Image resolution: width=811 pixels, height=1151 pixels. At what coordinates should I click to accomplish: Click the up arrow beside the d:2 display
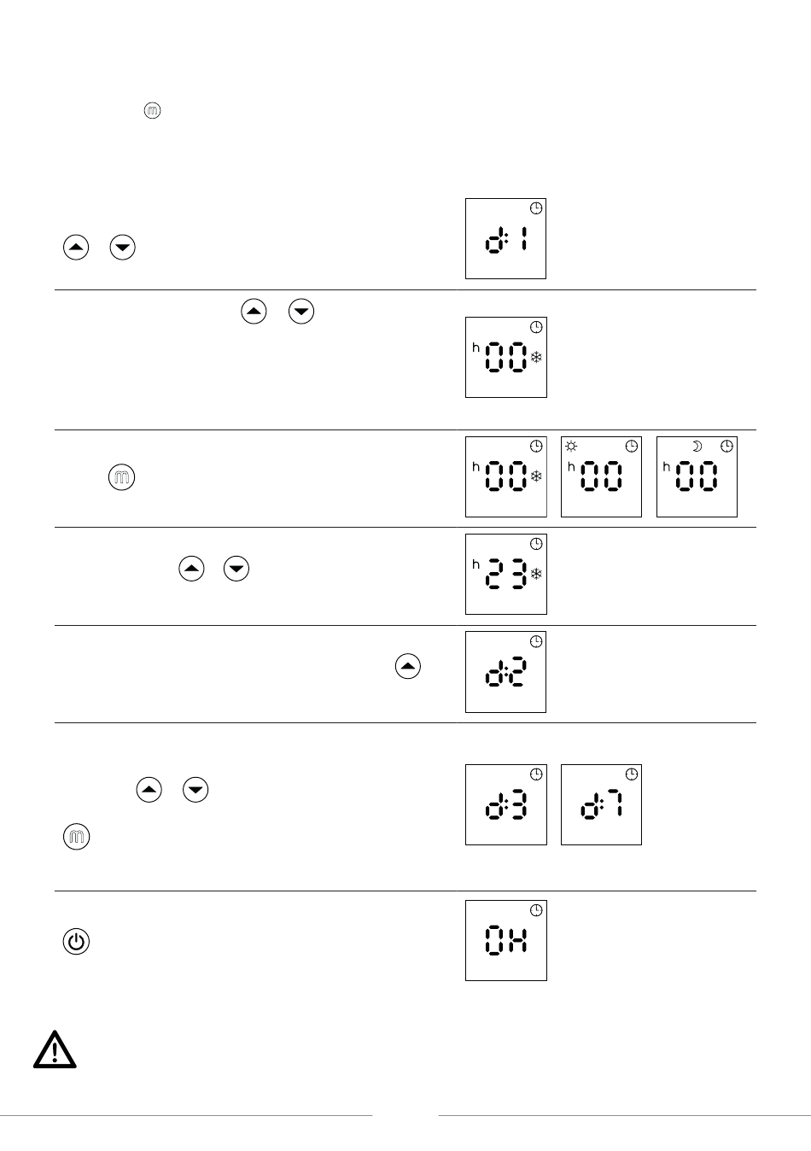[408, 666]
